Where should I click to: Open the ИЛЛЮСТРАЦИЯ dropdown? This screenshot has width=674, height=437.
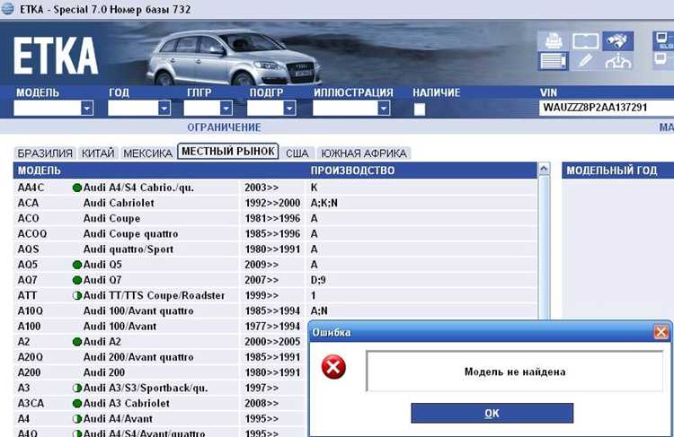pyautogui.click(x=384, y=109)
